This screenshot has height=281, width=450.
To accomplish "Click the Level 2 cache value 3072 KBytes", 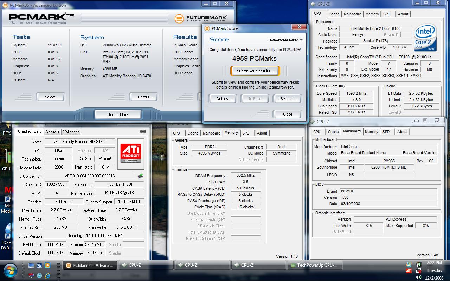I will point(421,106).
